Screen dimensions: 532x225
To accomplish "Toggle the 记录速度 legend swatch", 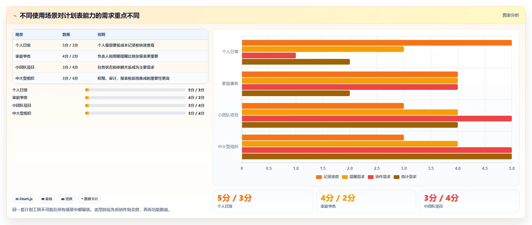I will pos(319,177).
